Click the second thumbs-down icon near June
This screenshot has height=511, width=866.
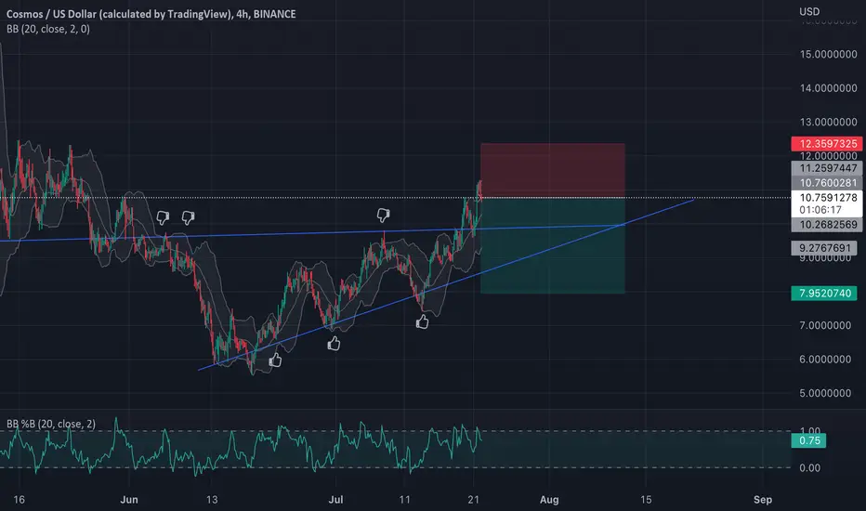(188, 217)
